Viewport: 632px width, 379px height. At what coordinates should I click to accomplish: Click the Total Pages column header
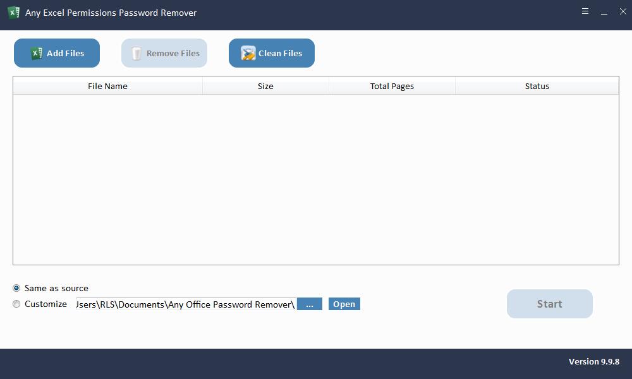coord(391,86)
